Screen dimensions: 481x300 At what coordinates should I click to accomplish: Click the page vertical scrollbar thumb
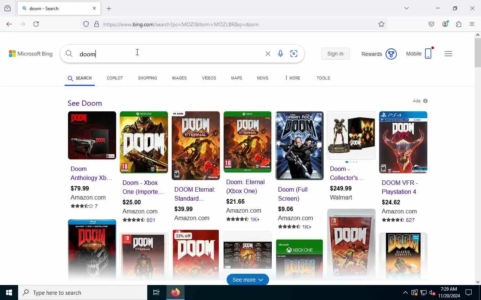tap(478, 53)
